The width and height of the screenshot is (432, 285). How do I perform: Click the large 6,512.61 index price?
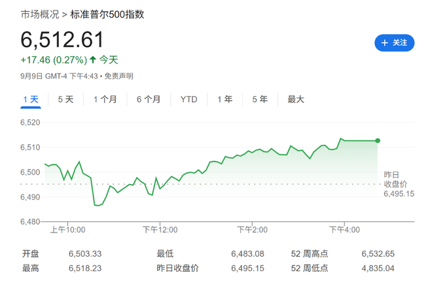click(62, 40)
